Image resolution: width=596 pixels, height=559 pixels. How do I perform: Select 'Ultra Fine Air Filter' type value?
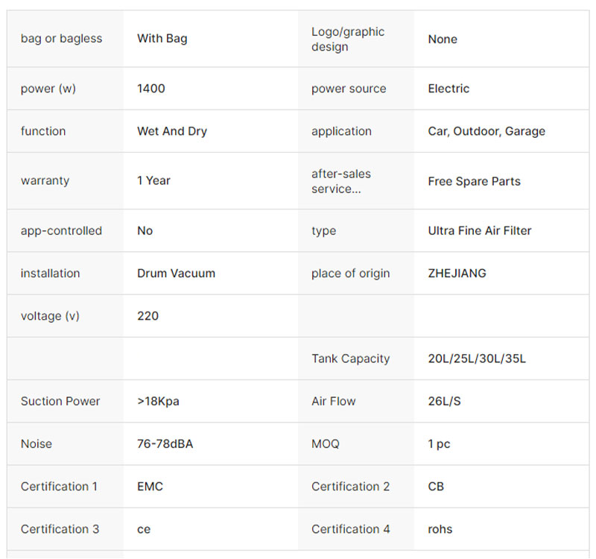click(x=480, y=231)
